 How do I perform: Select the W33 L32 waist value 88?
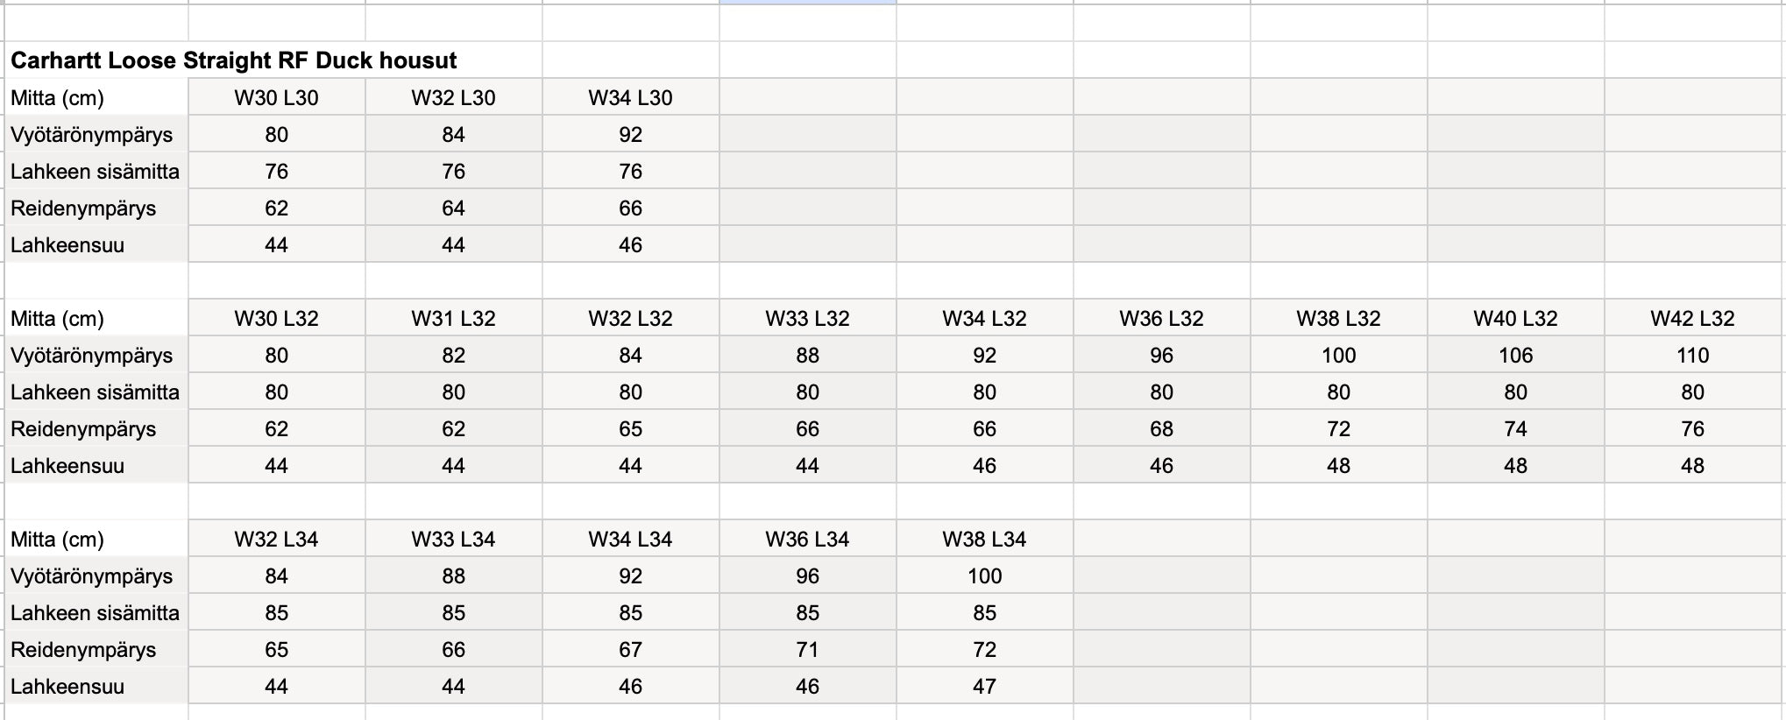tap(807, 355)
